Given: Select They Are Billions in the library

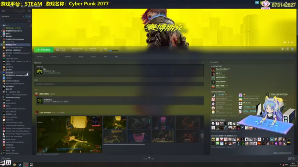Looking at the screenshot, I should 12,117.
